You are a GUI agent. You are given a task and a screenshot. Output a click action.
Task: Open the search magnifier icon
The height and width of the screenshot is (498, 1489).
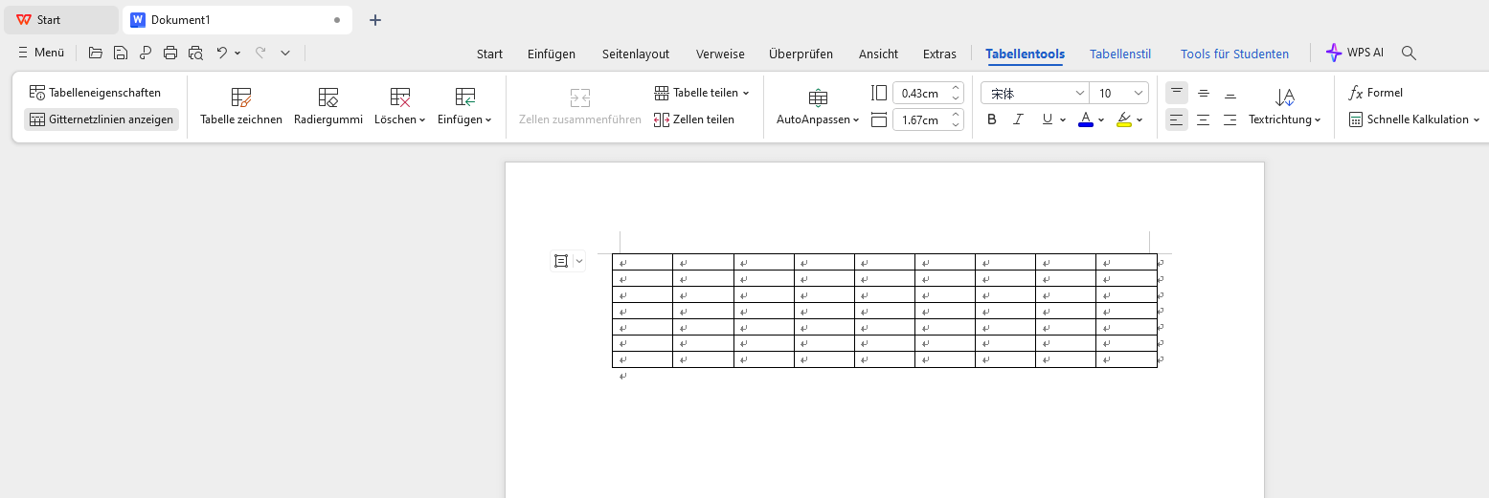pos(1409,54)
